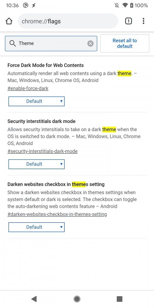The height and width of the screenshot is (308, 154).
Task: Click the #darken-websites-checkbox-in-themes-setting link
Action: tap(57, 214)
